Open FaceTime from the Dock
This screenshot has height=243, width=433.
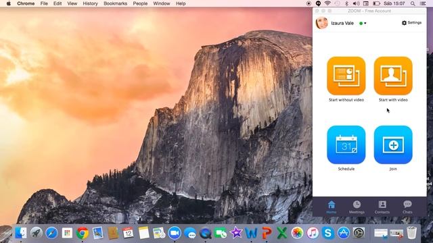pos(221,233)
